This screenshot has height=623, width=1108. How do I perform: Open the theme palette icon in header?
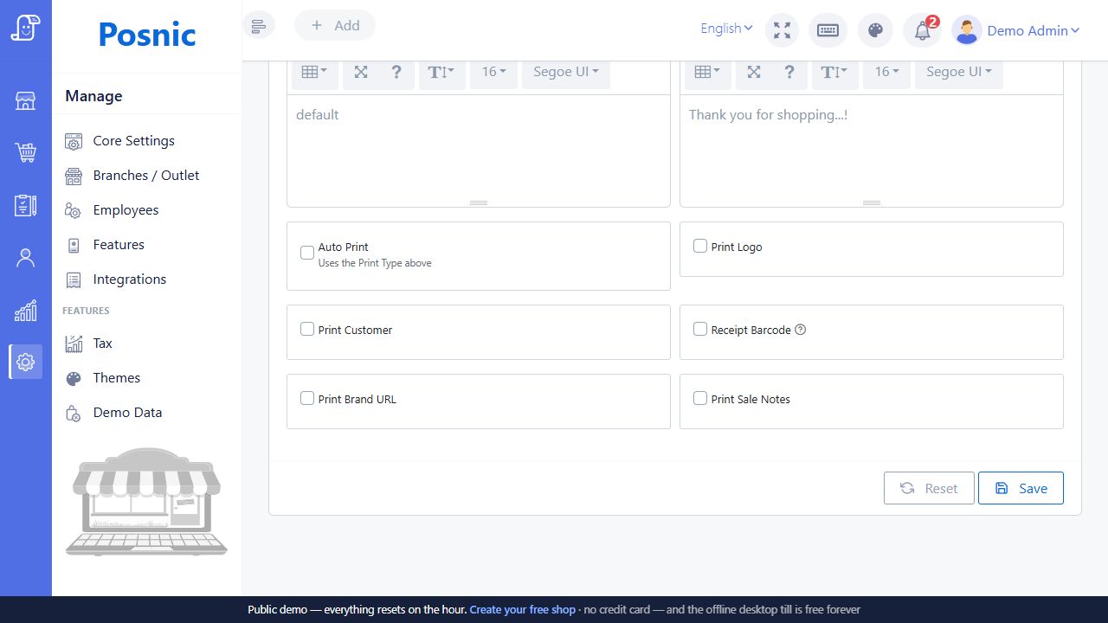click(875, 30)
